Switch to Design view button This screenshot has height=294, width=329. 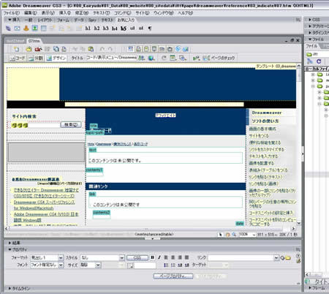[x=56, y=58]
